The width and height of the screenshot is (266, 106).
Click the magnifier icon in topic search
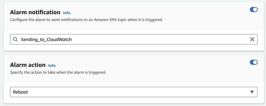pyautogui.click(x=15, y=39)
